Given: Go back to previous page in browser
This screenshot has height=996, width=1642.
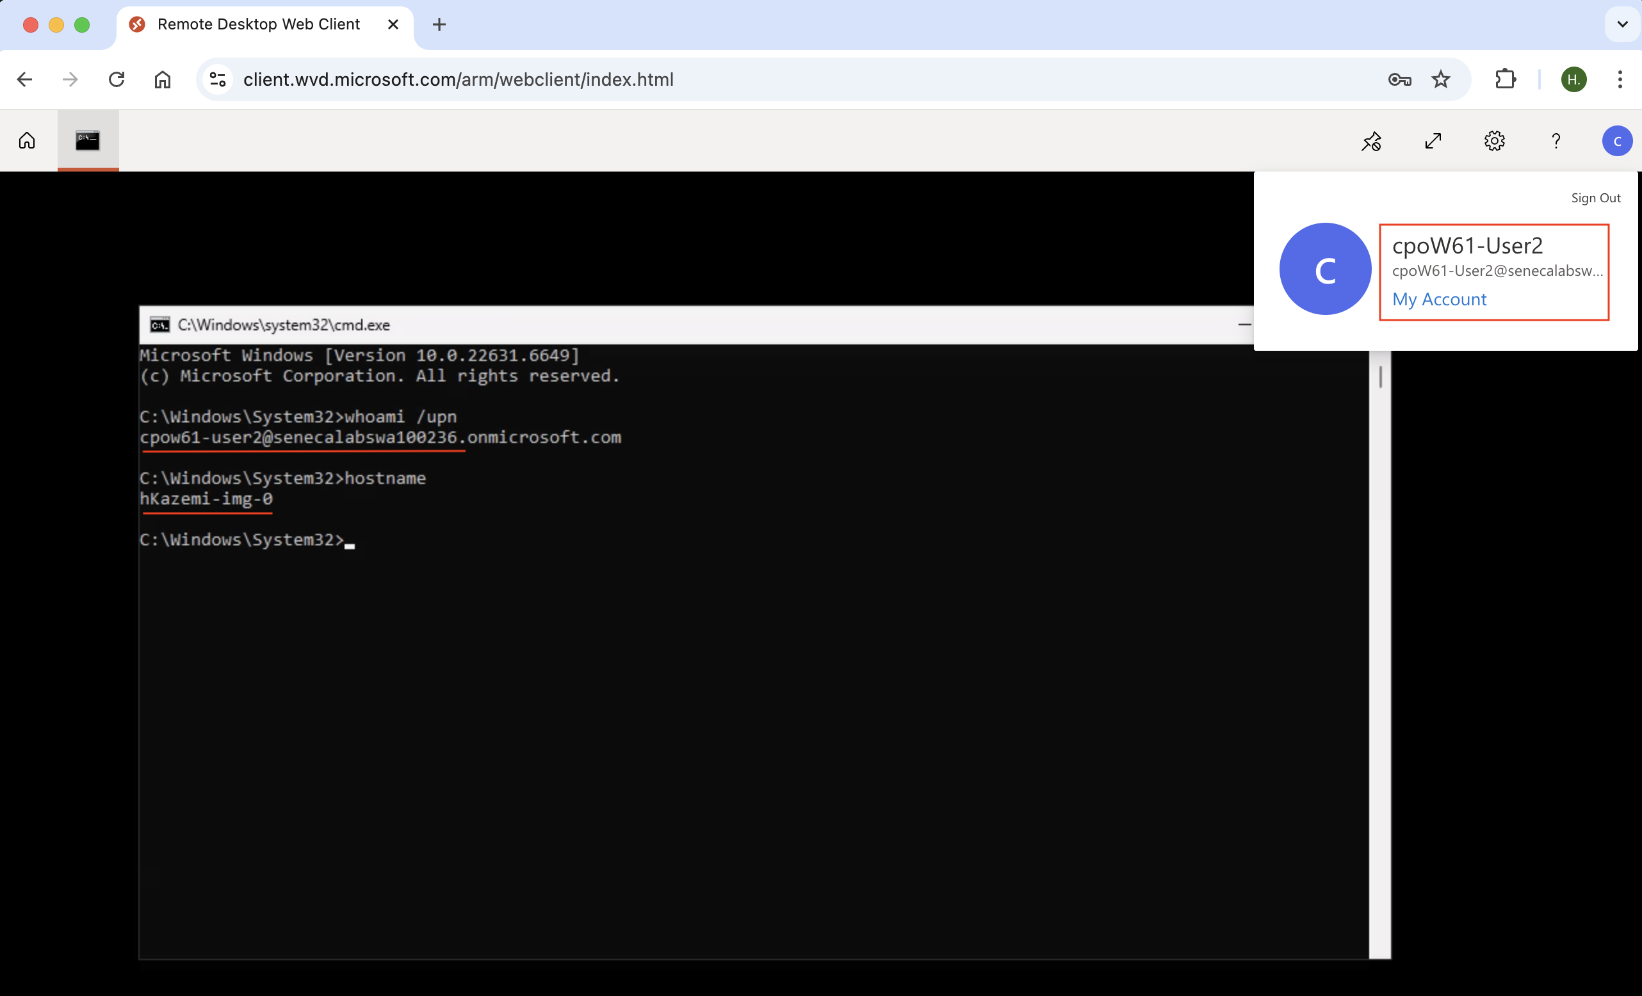Looking at the screenshot, I should click(25, 80).
